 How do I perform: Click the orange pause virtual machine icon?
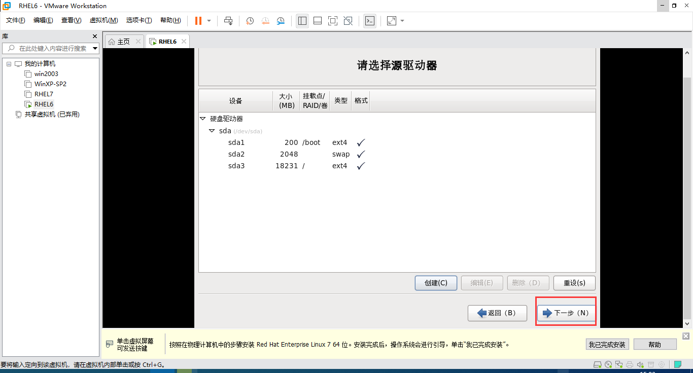[198, 21]
